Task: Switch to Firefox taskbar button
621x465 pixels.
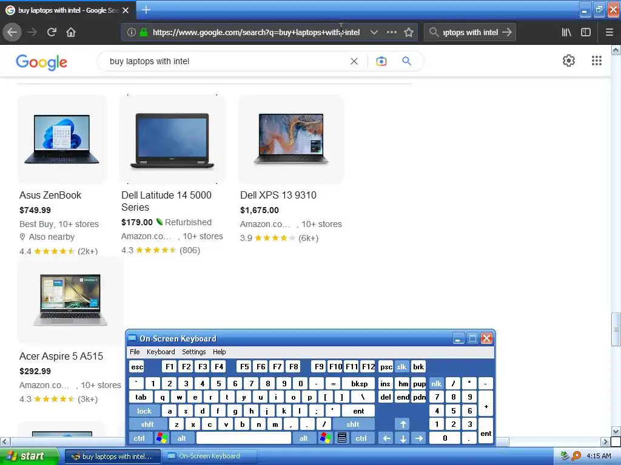Action: point(113,456)
